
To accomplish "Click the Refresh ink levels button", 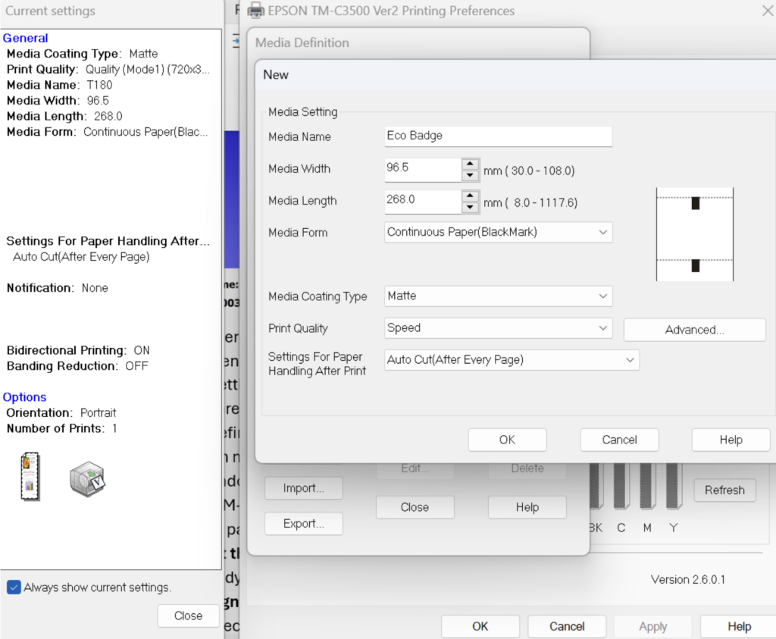I will tap(724, 490).
